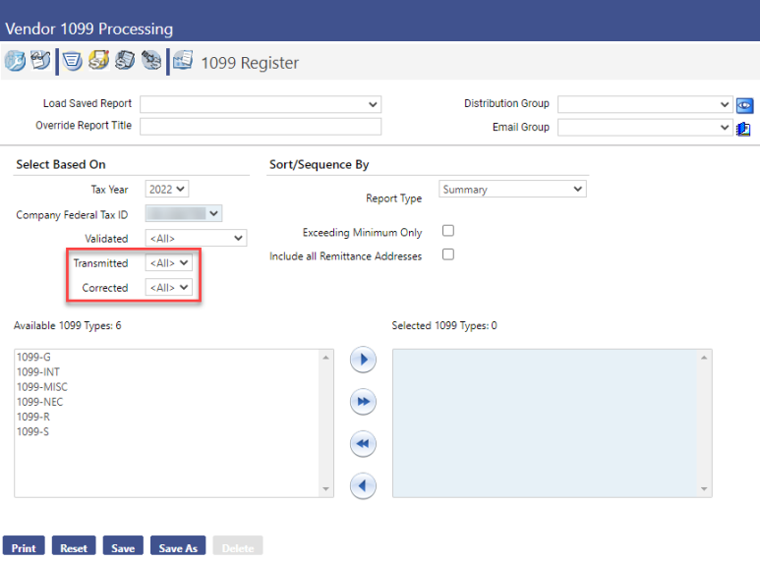
Task: Open the Transmitted filter dropdown
Action: pos(169,263)
